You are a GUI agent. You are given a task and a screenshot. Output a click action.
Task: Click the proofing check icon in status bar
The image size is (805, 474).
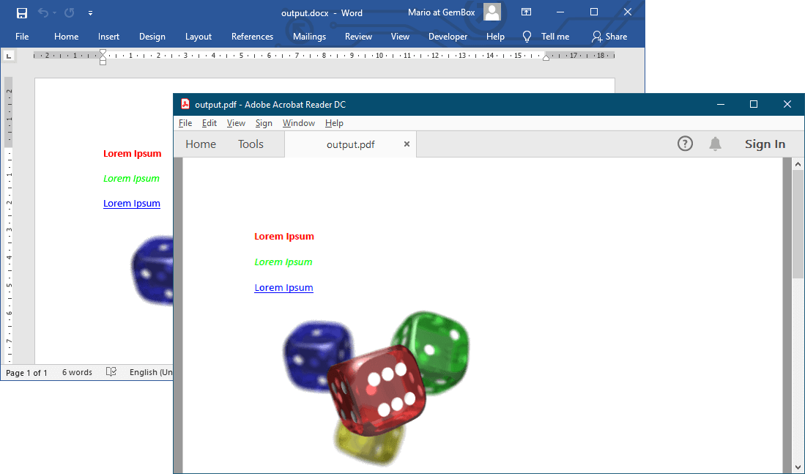pos(111,372)
